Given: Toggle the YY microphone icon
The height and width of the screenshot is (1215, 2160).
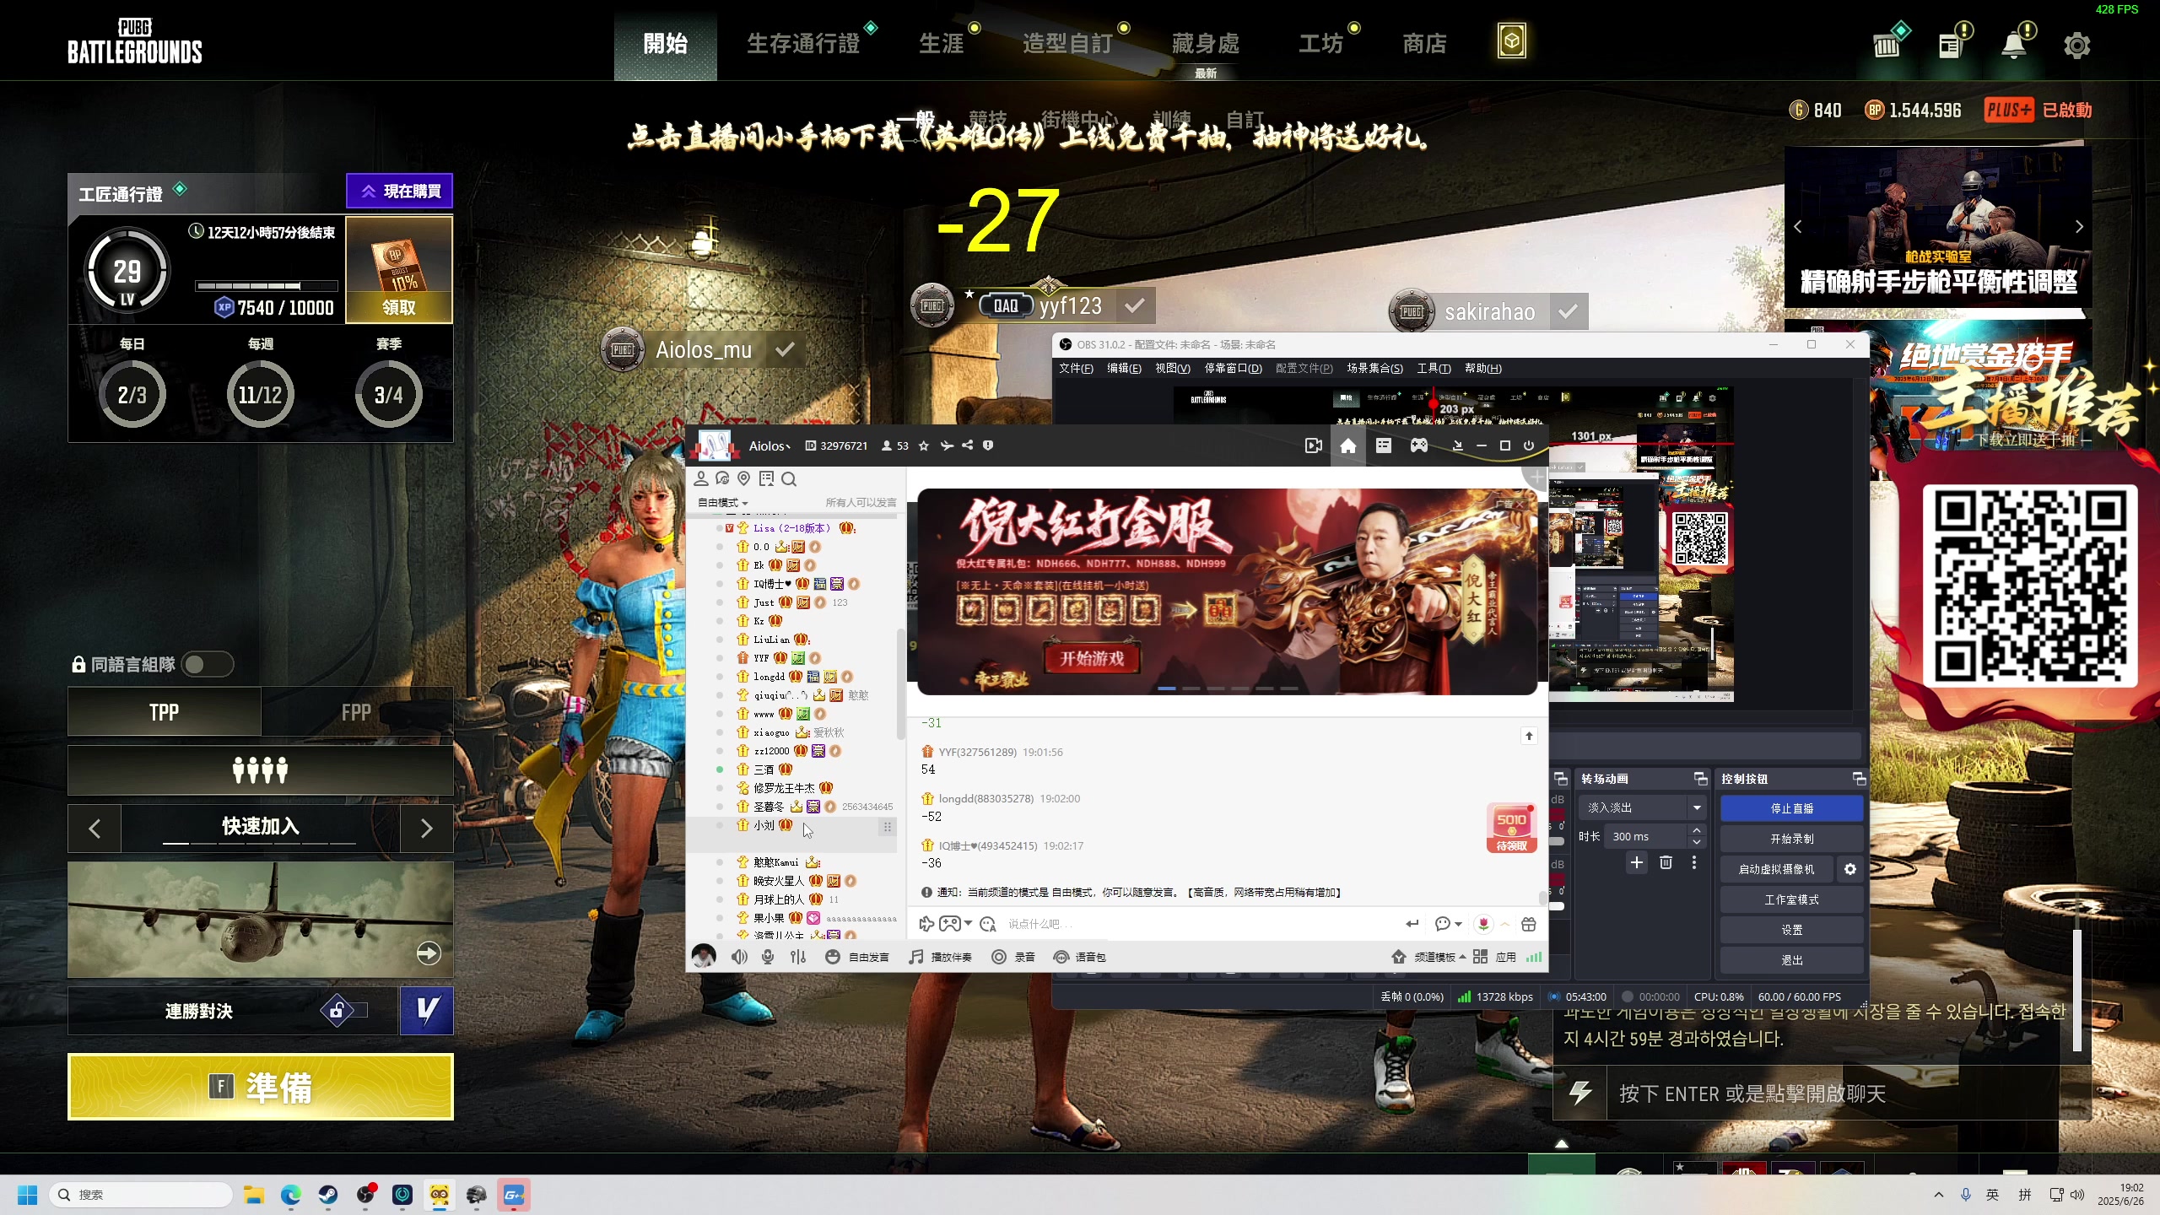Looking at the screenshot, I should pos(768,957).
